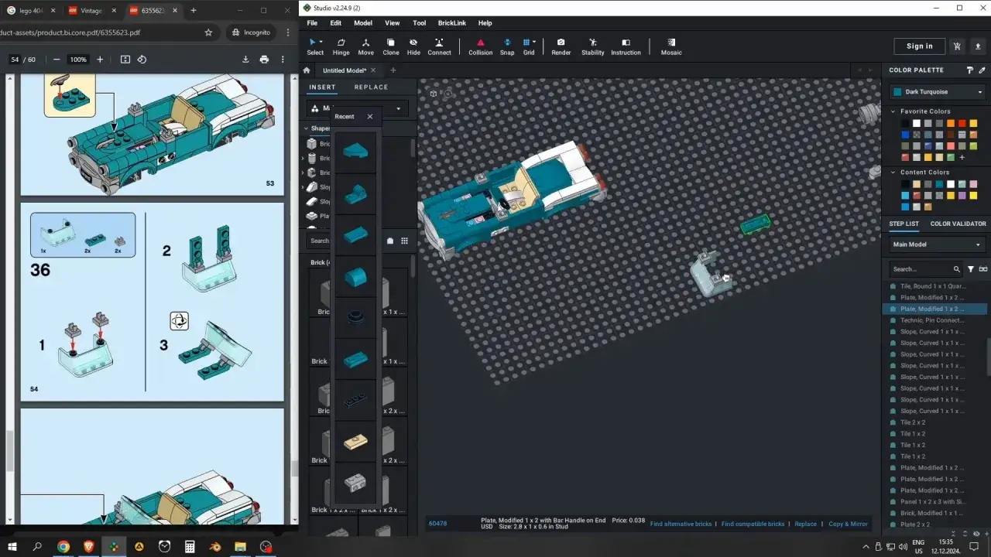Open the File menu
The height and width of the screenshot is (557, 991).
pos(312,23)
